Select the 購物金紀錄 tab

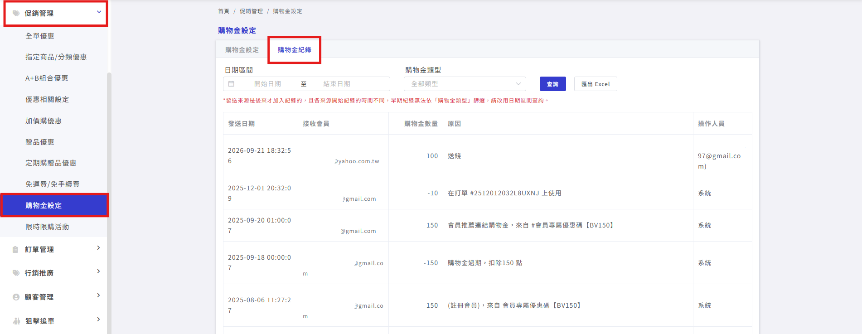295,50
